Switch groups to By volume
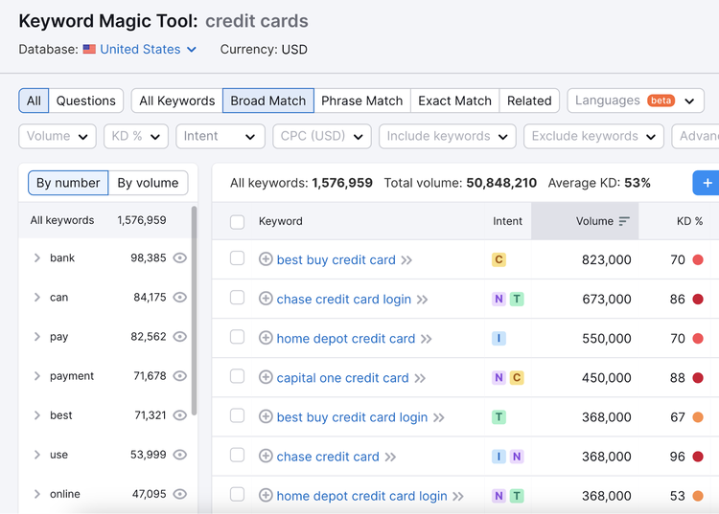The width and height of the screenshot is (719, 514). 148,183
